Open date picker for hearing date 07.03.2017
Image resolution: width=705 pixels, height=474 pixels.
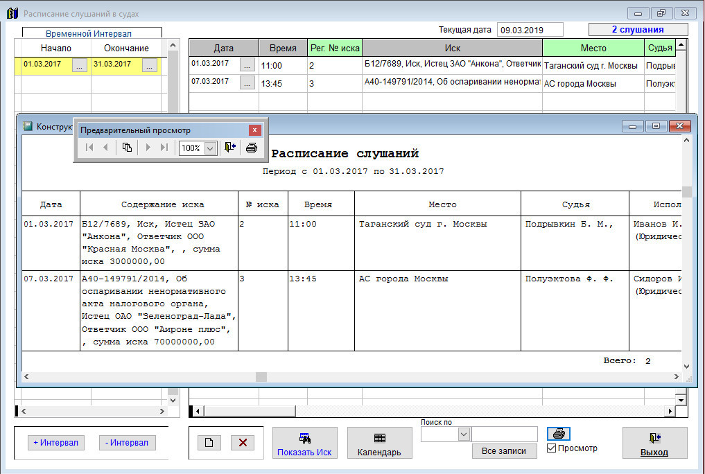tap(247, 82)
